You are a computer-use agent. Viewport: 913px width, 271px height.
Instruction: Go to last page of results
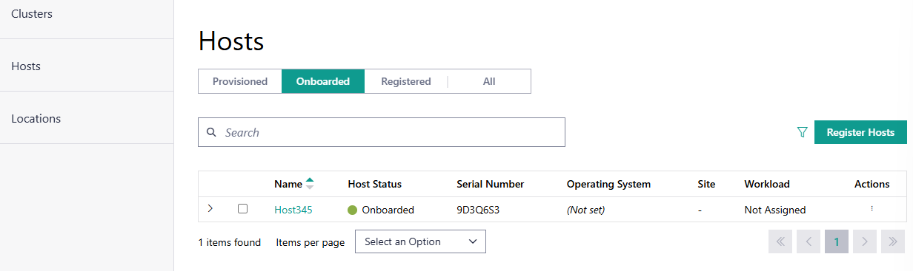893,241
